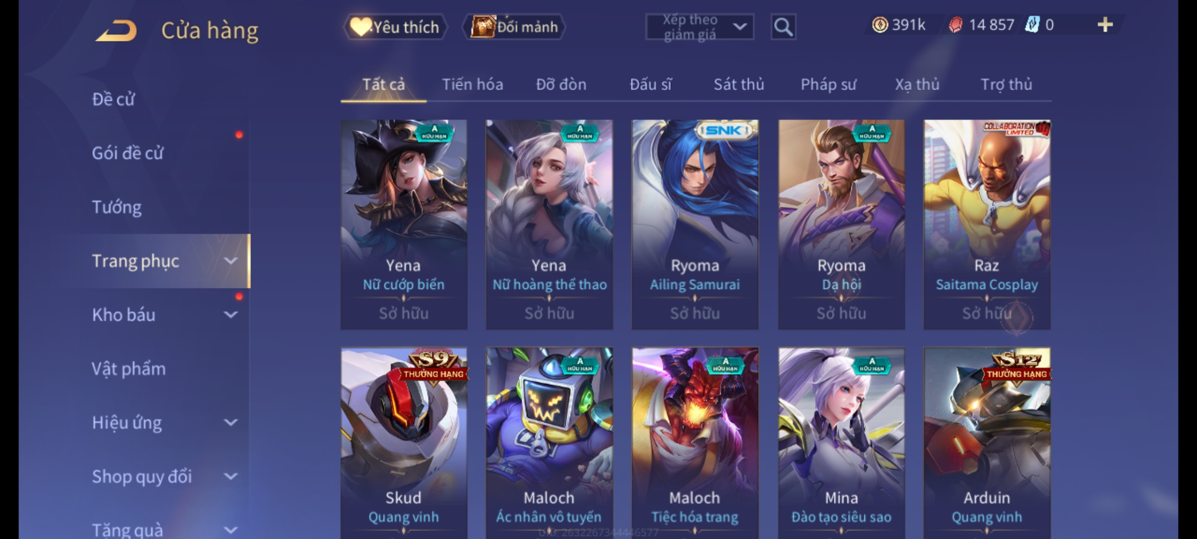Click the blue voucher icon showing 0
Viewport: 1197px width, 539px height.
tap(1032, 25)
